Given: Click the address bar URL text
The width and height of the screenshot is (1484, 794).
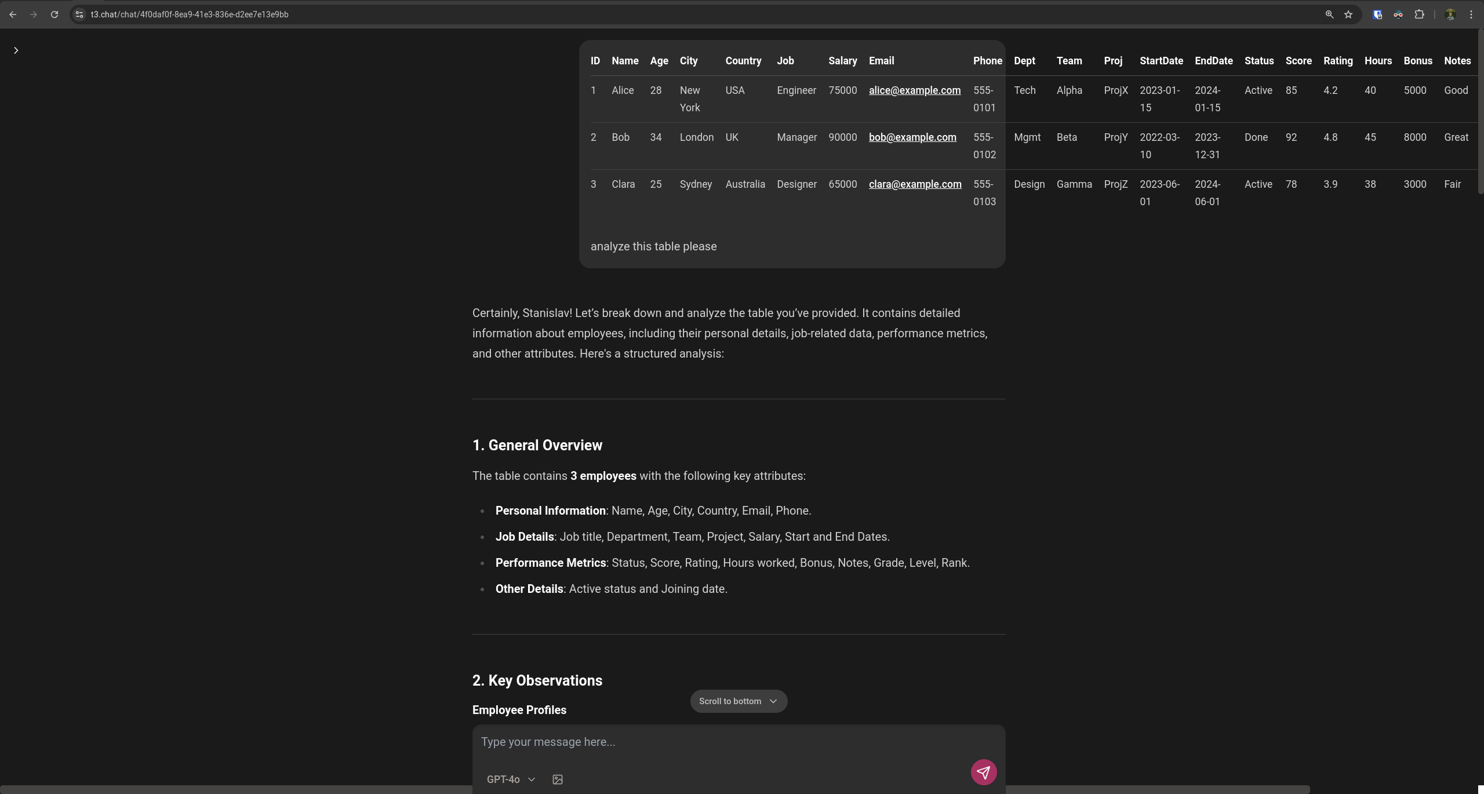Looking at the screenshot, I should (190, 14).
